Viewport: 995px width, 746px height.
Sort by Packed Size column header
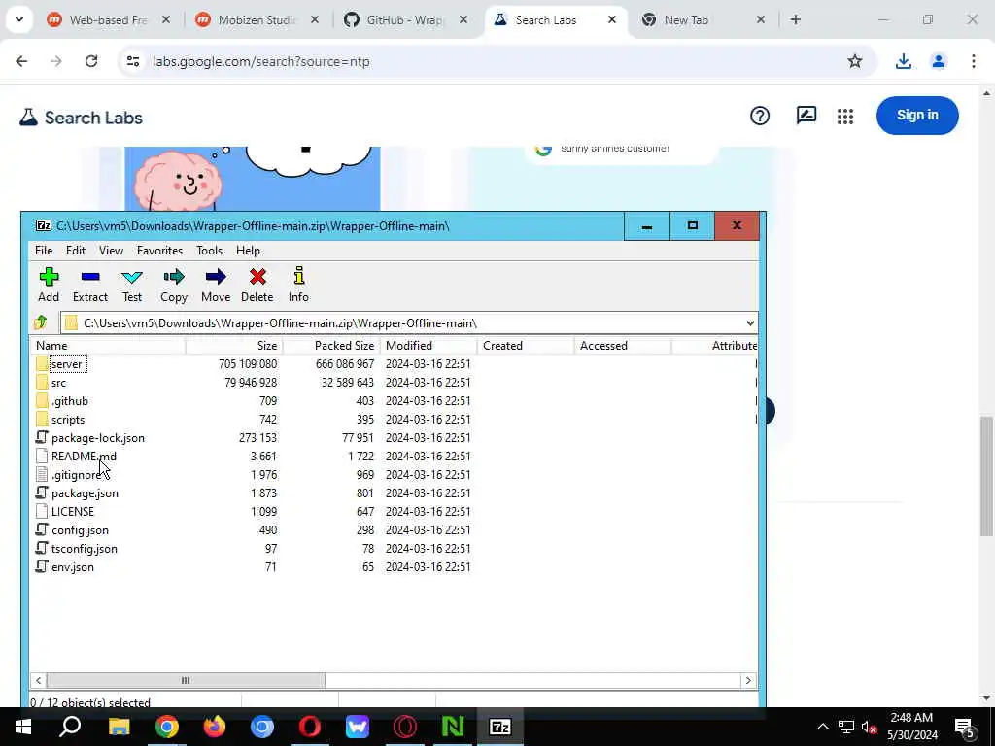tap(331, 346)
